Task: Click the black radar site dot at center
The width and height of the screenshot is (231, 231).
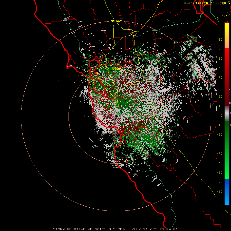Action: coord(117,116)
